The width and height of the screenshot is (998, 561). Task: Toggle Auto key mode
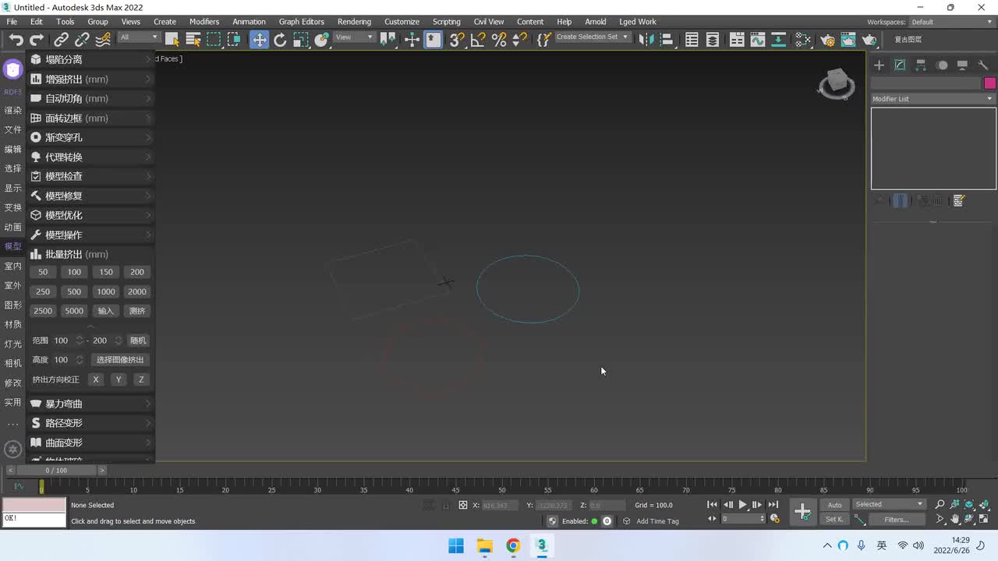pos(834,505)
